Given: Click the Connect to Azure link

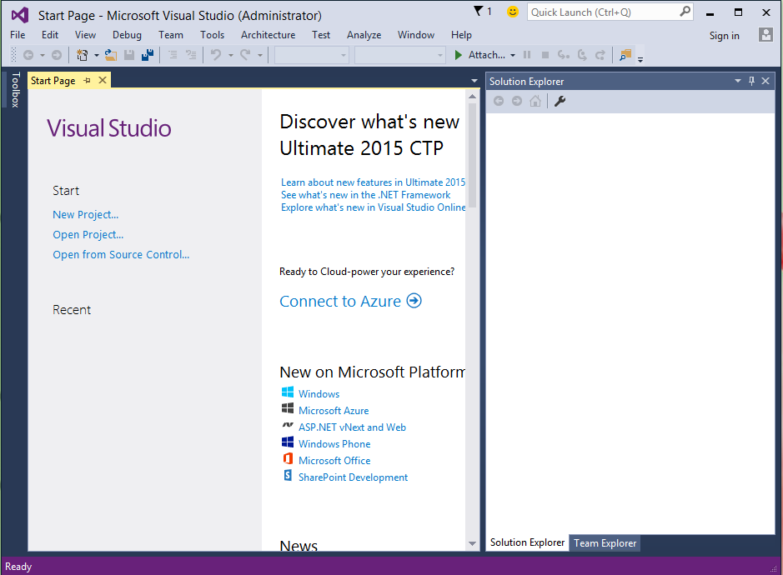Looking at the screenshot, I should click(340, 301).
